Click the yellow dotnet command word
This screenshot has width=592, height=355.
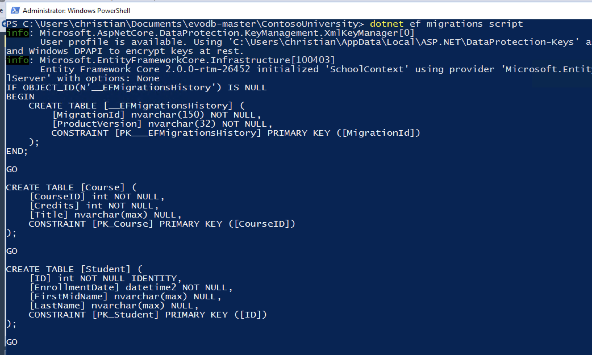[387, 24]
